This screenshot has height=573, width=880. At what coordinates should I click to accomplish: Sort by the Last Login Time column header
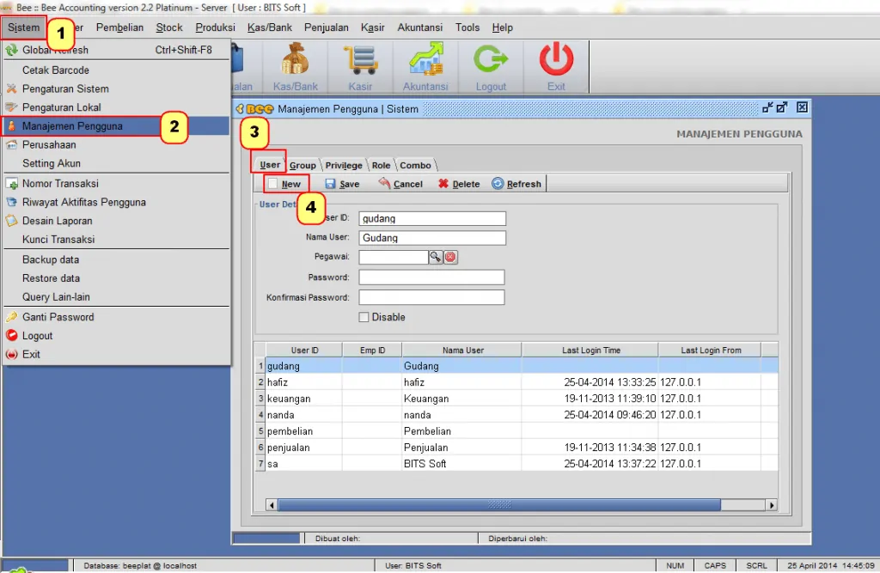coord(590,351)
